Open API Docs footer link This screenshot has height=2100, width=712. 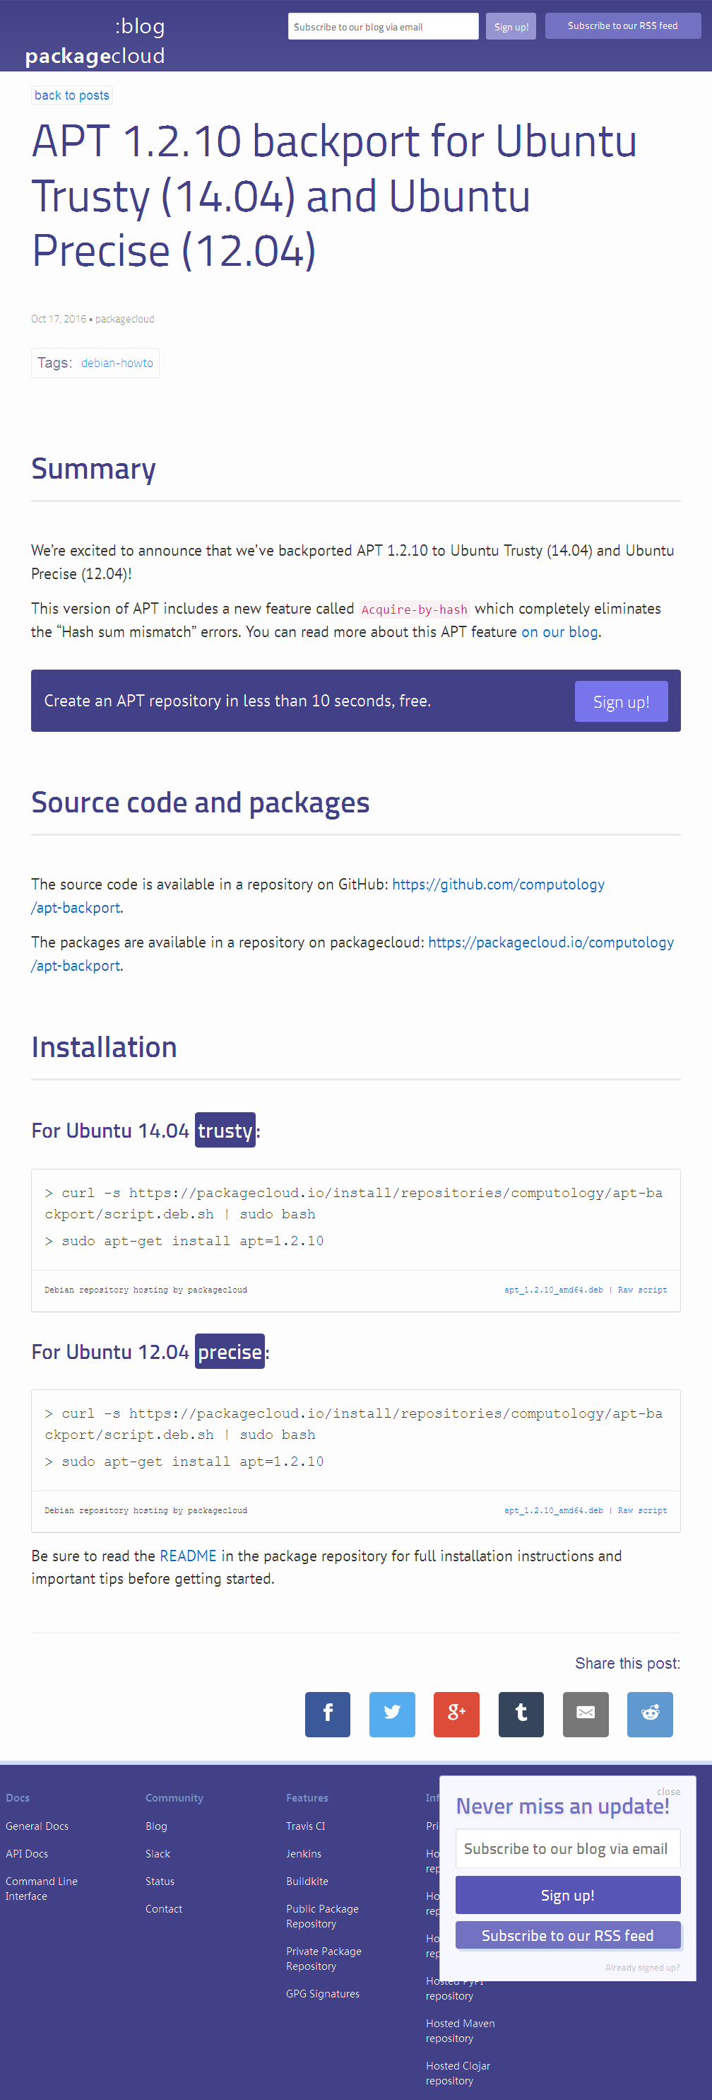pos(27,1854)
